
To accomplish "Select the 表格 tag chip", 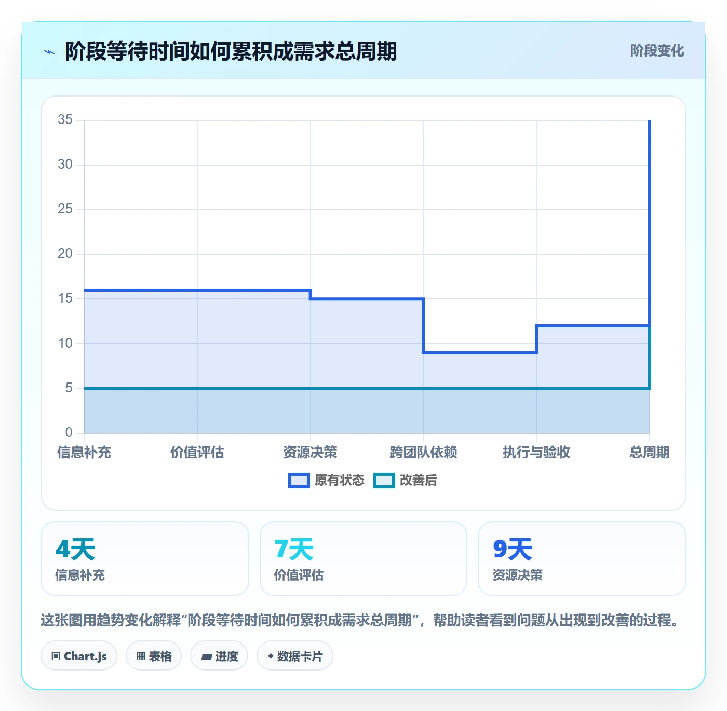I will (154, 656).
